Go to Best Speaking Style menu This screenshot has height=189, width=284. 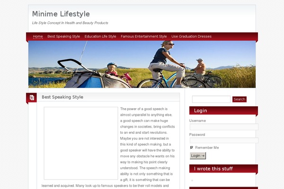(x=63, y=36)
